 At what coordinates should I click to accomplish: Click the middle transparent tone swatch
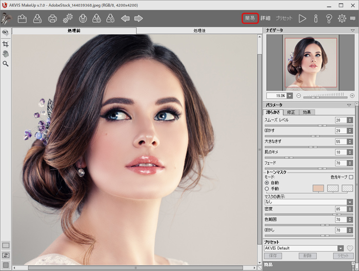pos(333,188)
